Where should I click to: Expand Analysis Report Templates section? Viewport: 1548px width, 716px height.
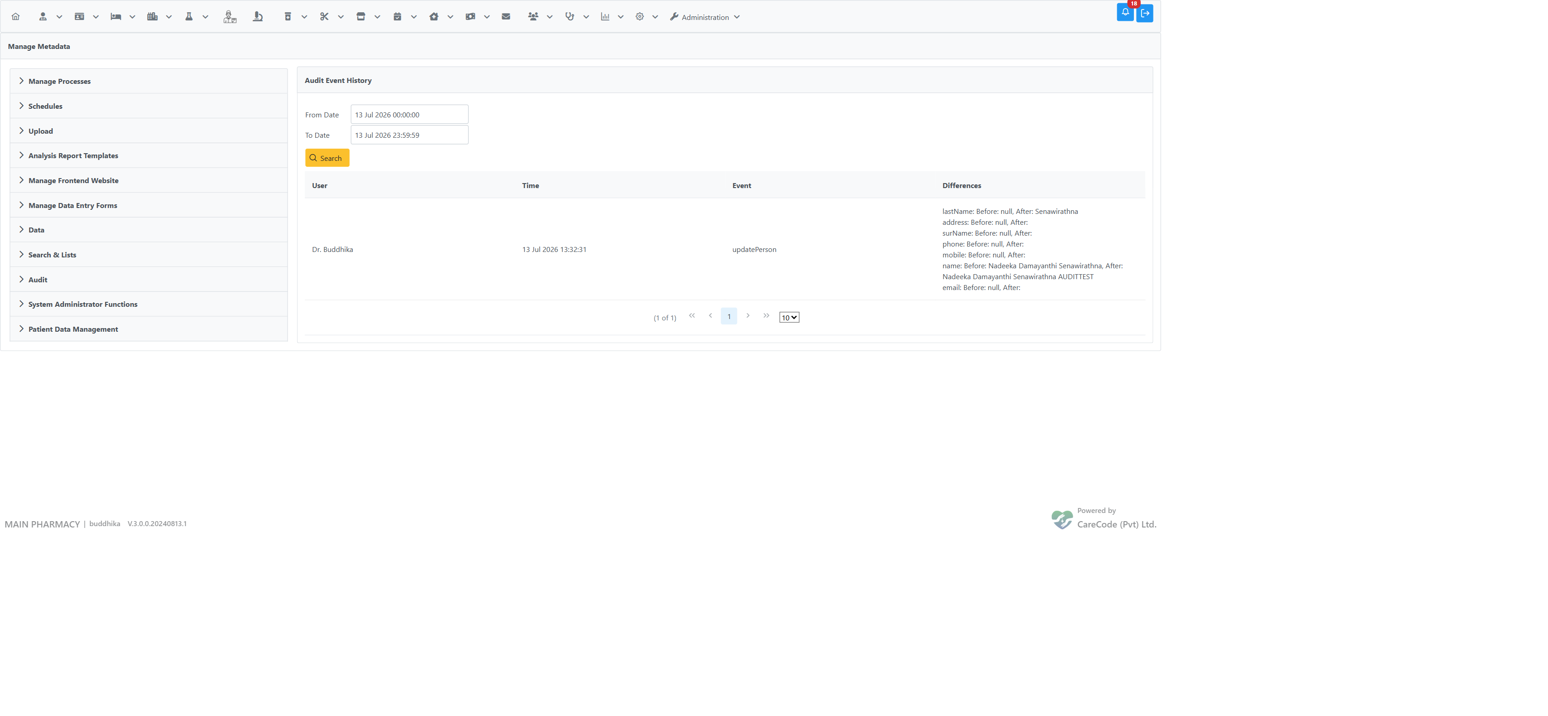pos(148,155)
